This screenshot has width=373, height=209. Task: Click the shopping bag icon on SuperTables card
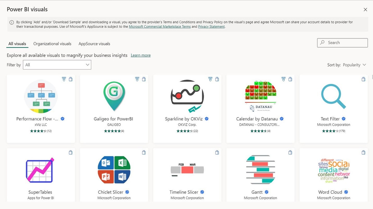[71, 153]
